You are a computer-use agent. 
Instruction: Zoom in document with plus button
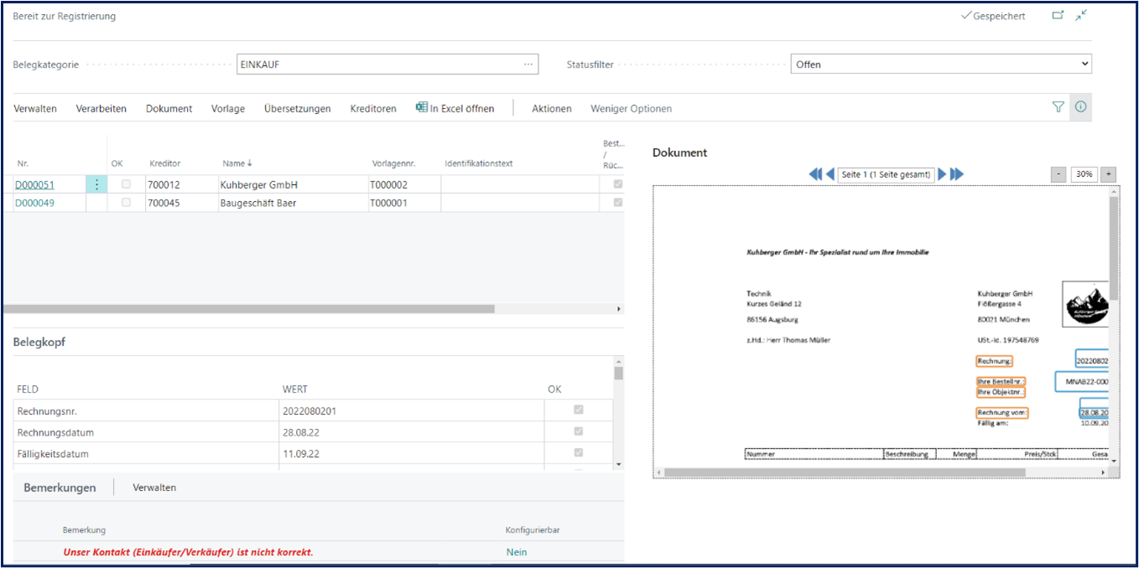point(1108,174)
